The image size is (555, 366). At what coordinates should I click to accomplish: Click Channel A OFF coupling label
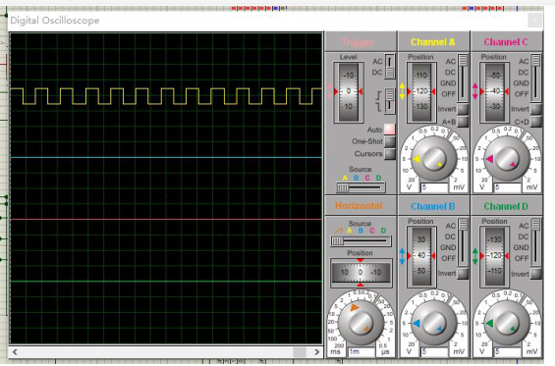449,94
